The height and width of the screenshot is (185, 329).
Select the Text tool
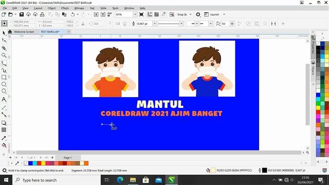[4, 99]
